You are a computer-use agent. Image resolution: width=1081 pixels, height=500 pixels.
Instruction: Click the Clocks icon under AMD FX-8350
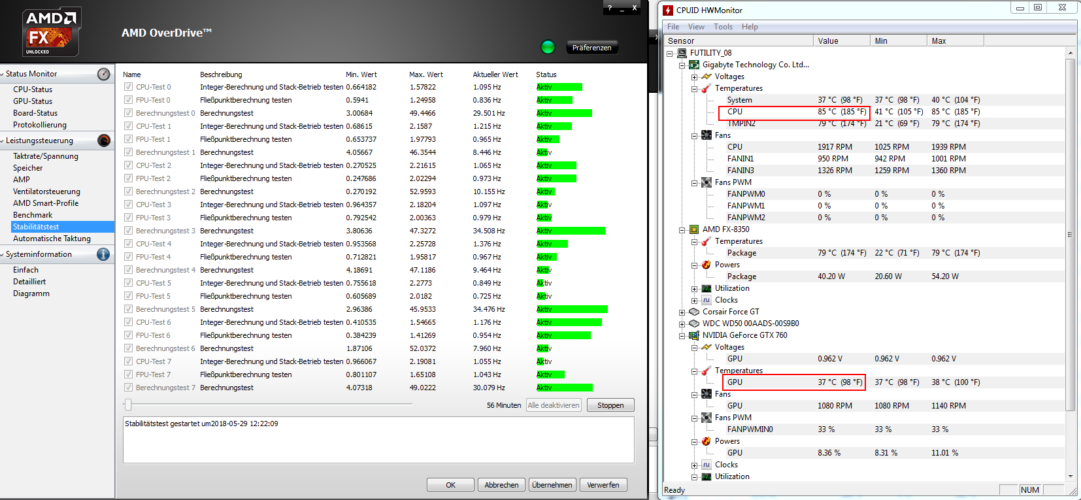pyautogui.click(x=707, y=300)
